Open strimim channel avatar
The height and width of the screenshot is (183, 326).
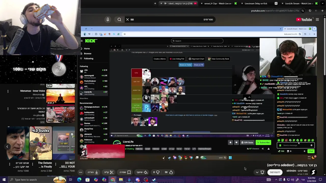click(x=313, y=172)
